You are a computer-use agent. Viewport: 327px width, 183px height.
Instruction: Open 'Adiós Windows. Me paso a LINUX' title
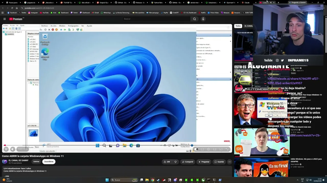click(x=306, y=160)
